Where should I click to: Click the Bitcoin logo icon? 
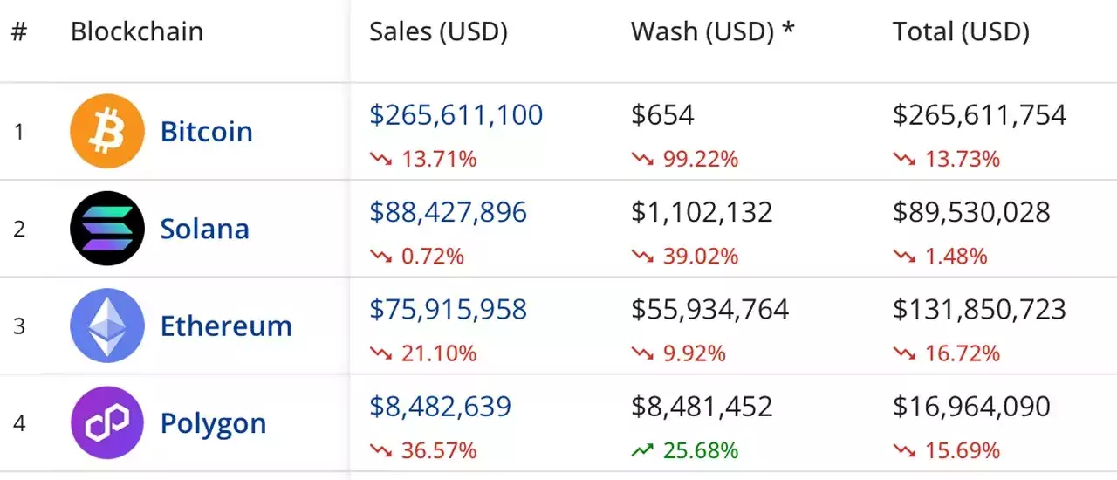point(106,132)
